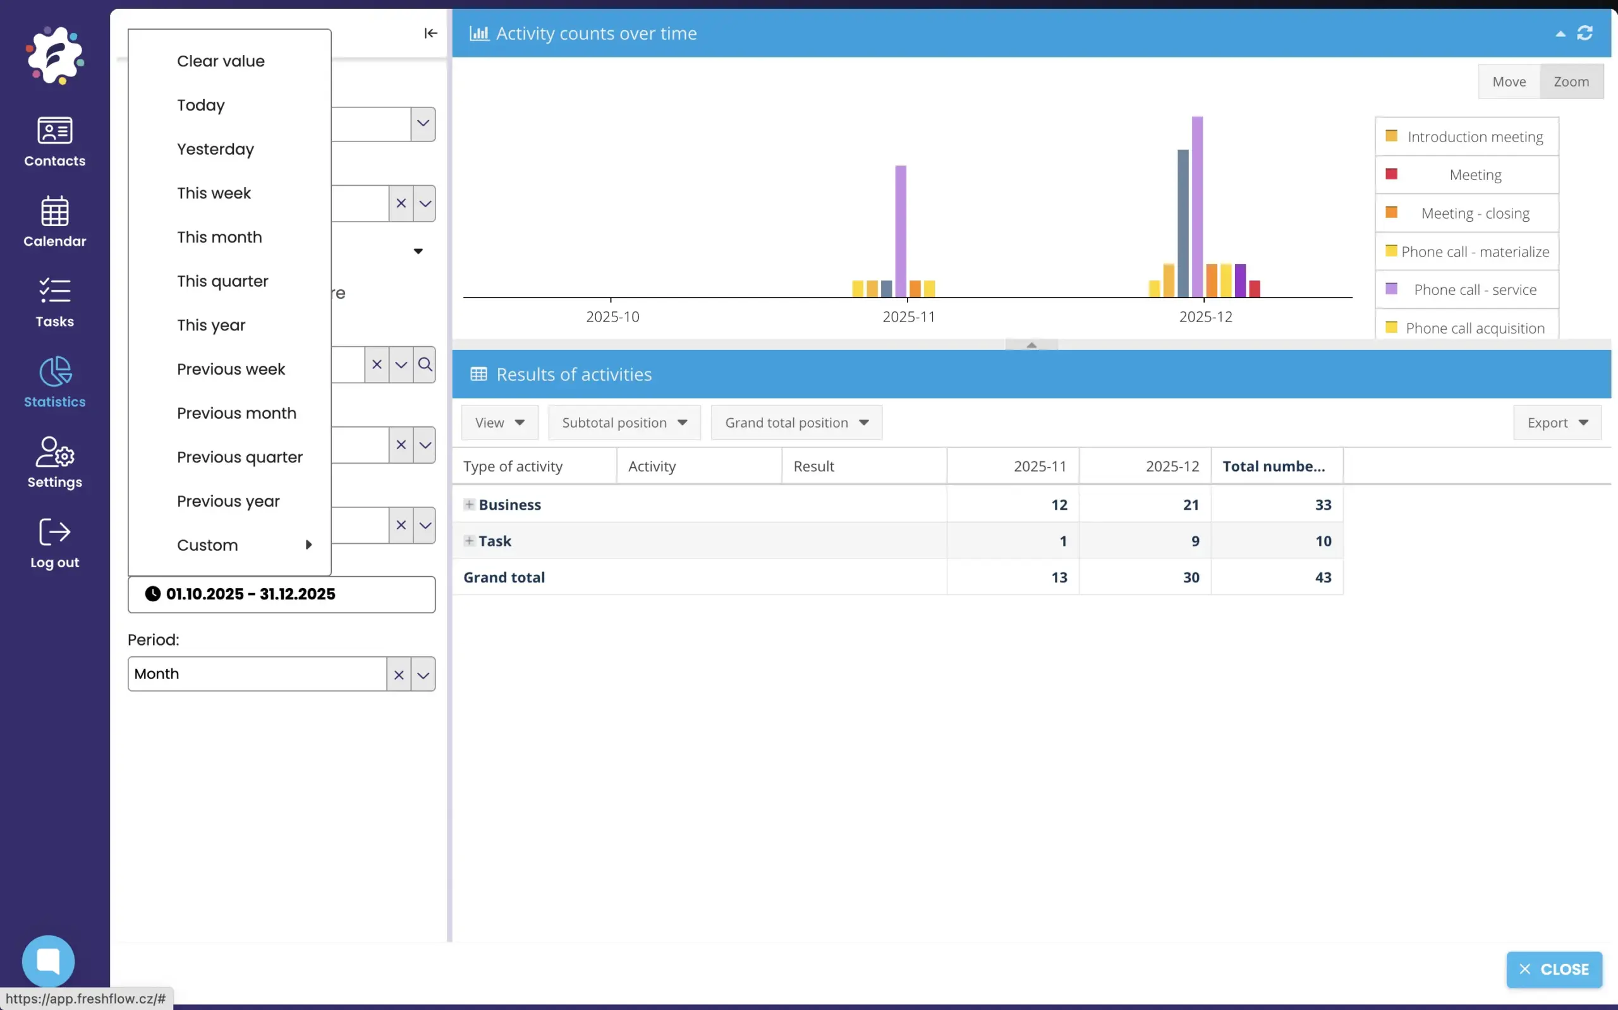Switch chart mode to Move

(1509, 81)
